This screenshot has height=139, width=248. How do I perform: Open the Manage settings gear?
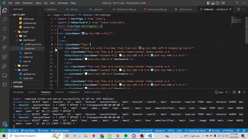[x=5, y=124]
